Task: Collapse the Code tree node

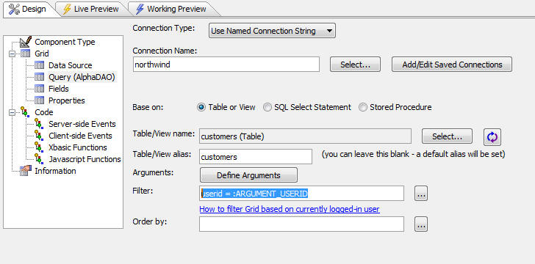Action: (x=12, y=112)
